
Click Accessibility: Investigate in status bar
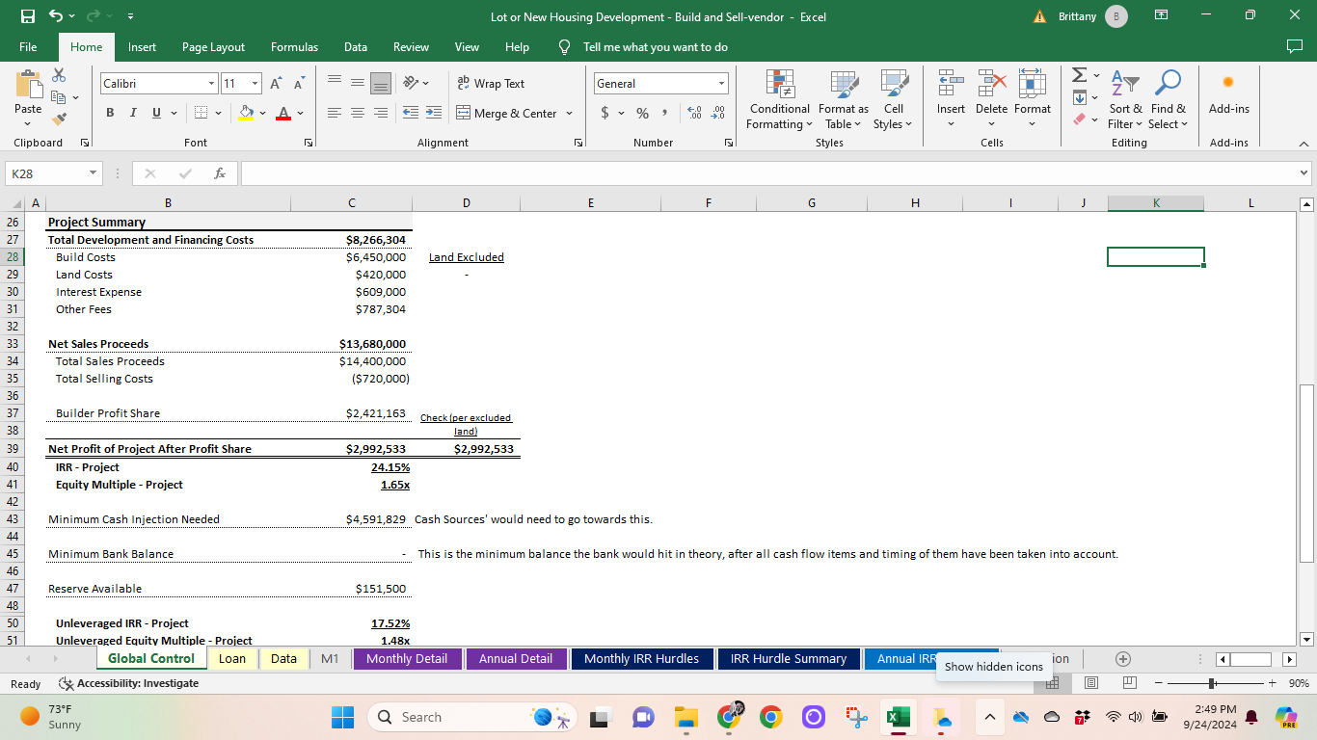tap(129, 683)
